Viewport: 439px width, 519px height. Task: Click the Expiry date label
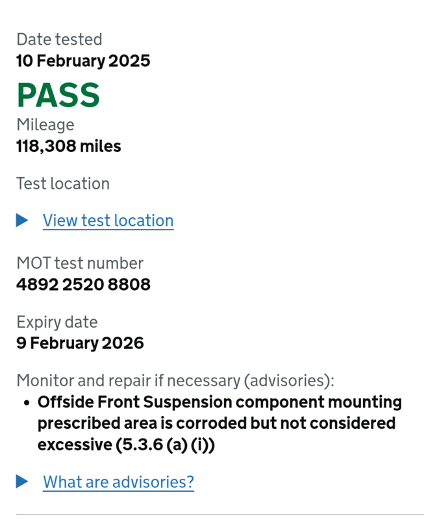[56, 322]
